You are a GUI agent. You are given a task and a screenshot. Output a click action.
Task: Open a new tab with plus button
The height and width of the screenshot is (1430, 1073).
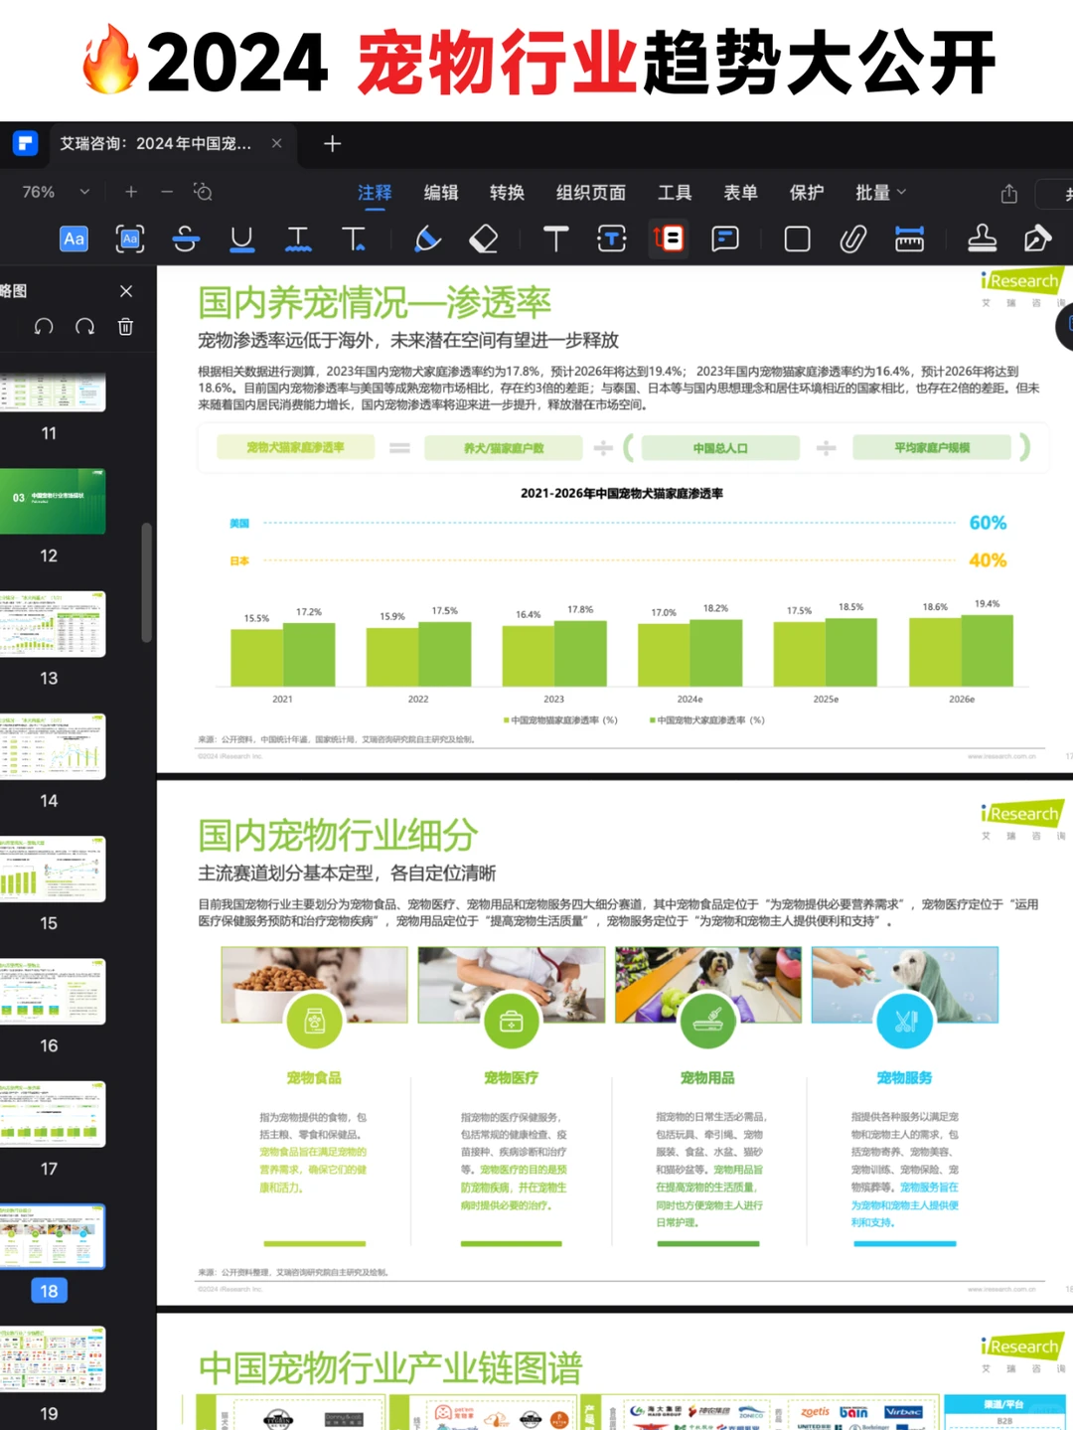[333, 143]
